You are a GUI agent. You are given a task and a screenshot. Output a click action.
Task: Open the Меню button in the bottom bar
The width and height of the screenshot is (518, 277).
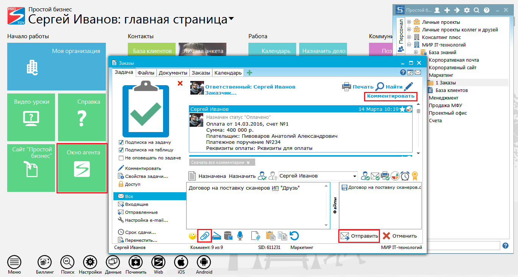coord(14,265)
